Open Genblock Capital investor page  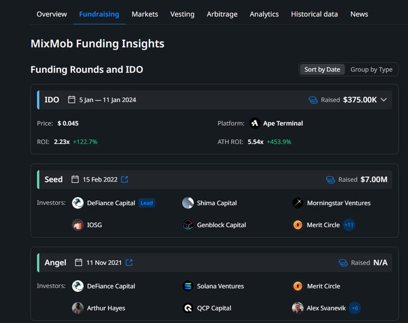[221, 225]
